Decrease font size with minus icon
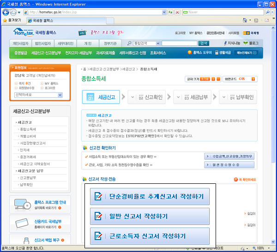 click(x=218, y=79)
